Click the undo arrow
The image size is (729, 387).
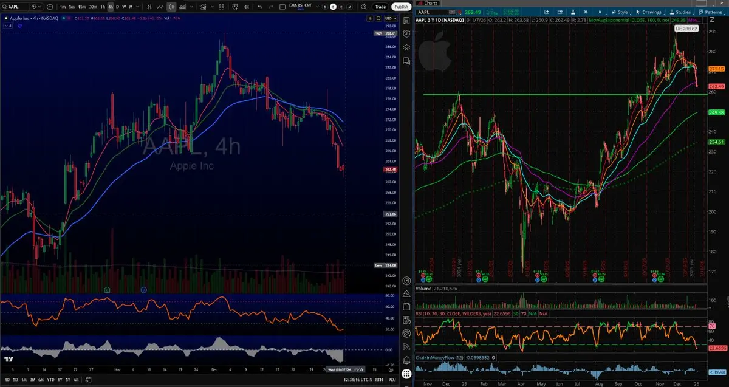coord(260,7)
